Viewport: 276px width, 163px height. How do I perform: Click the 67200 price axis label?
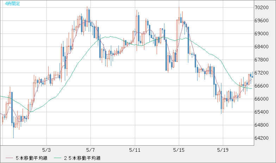click(x=262, y=73)
